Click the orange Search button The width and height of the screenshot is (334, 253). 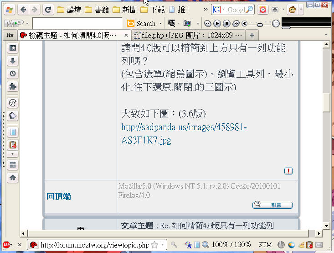[x=141, y=23]
